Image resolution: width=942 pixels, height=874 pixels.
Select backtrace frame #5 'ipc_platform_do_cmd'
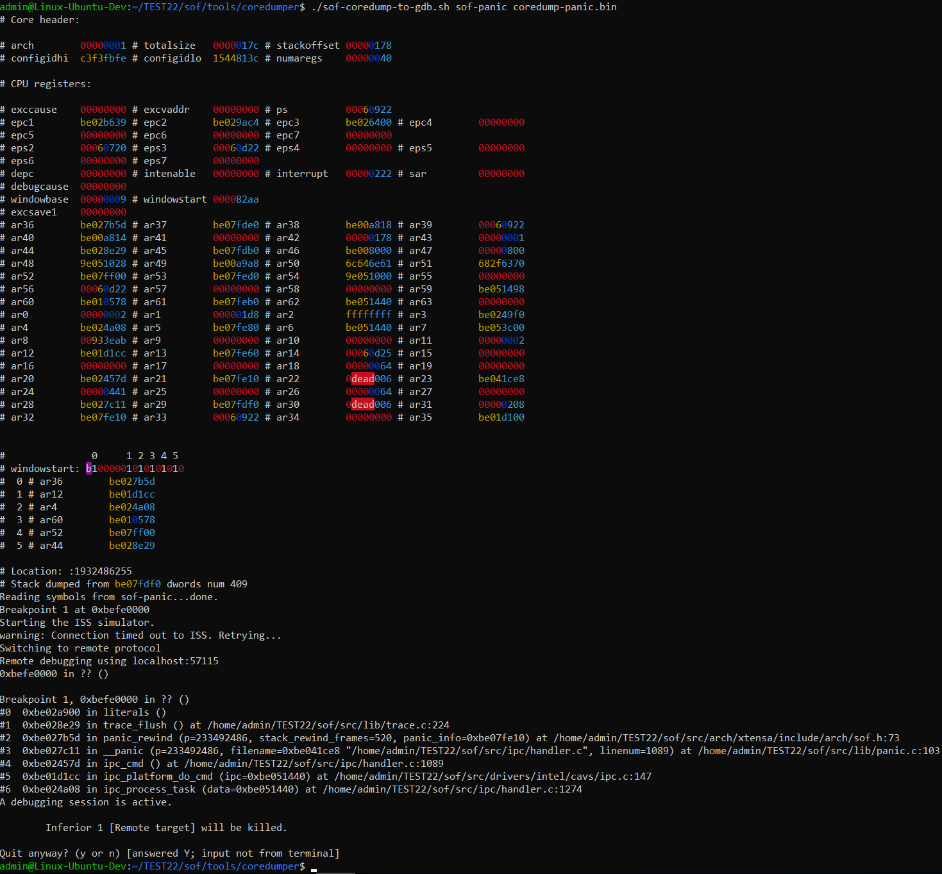click(x=326, y=777)
